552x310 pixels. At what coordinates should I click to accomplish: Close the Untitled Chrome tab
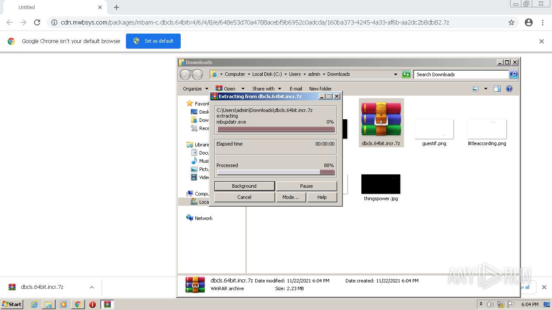pyautogui.click(x=100, y=7)
